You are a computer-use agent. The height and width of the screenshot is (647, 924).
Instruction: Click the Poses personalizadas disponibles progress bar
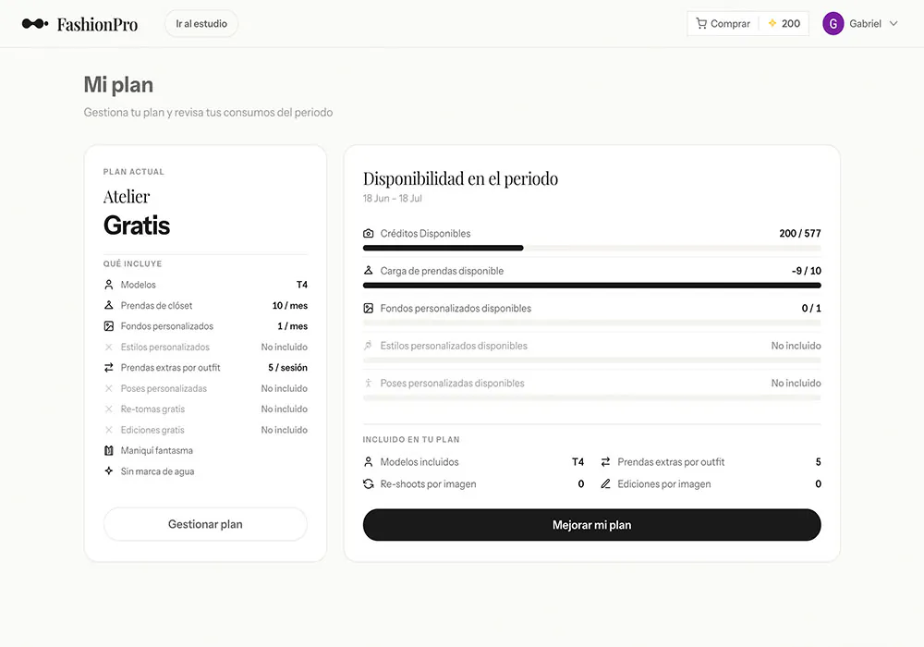(591, 397)
